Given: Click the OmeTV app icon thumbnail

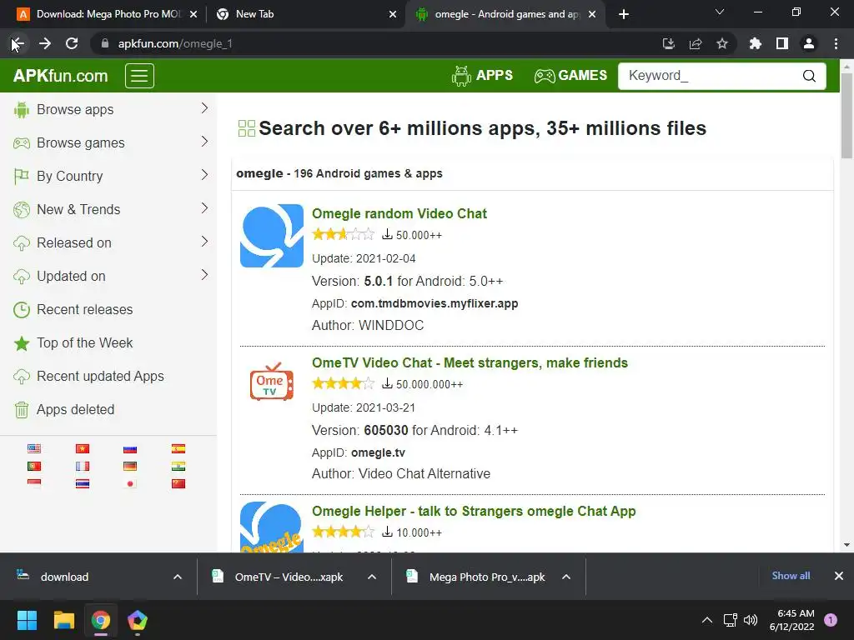Looking at the screenshot, I should 272,382.
